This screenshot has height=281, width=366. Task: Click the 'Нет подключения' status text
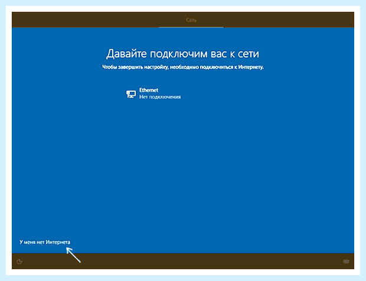tap(160, 97)
